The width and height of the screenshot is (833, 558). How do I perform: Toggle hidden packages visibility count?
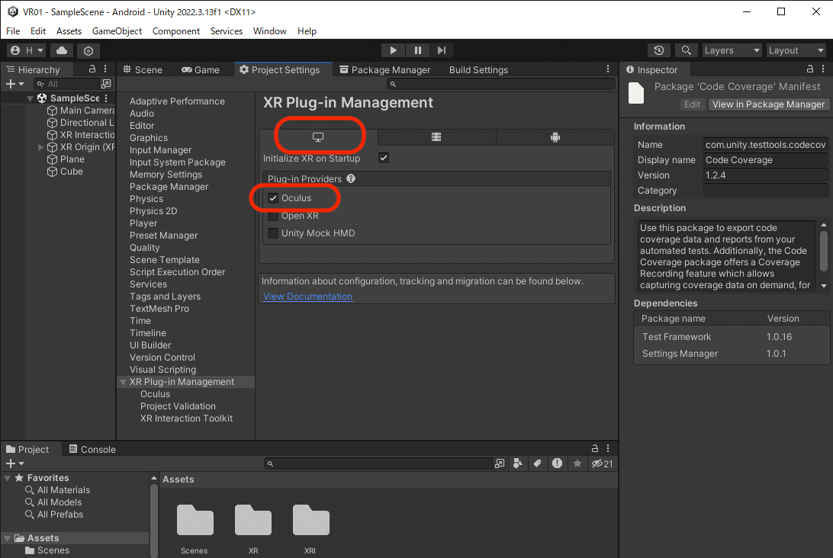pyautogui.click(x=602, y=463)
